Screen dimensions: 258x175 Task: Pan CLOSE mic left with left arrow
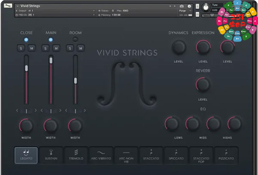(x=17, y=110)
